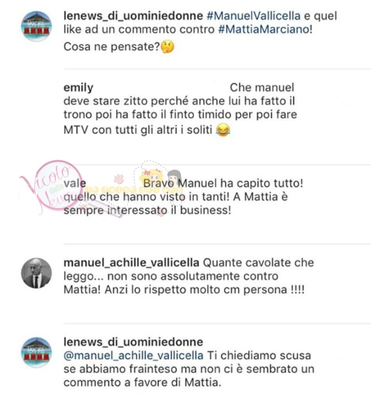This screenshot has height=410, width=379.
Task: Open vale's commenter username
Action: click(x=75, y=183)
